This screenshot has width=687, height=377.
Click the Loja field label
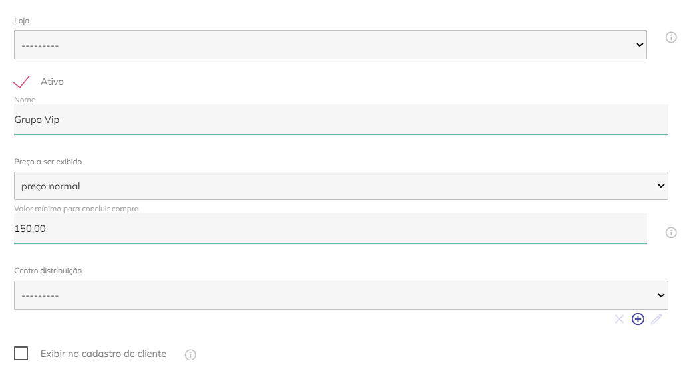[22, 21]
